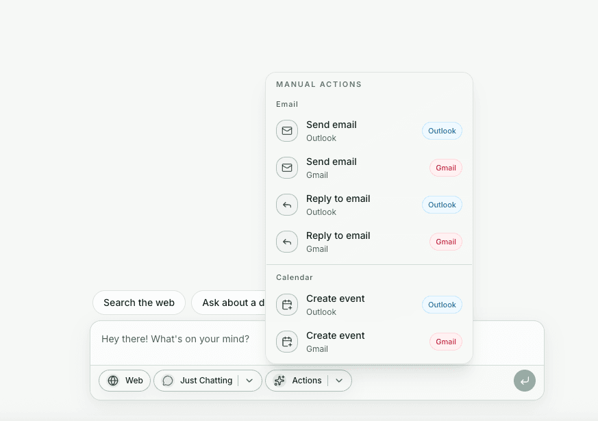Viewport: 598px width, 421px height.
Task: Click reply arrow icon for Outlook reply
Action: coord(287,205)
